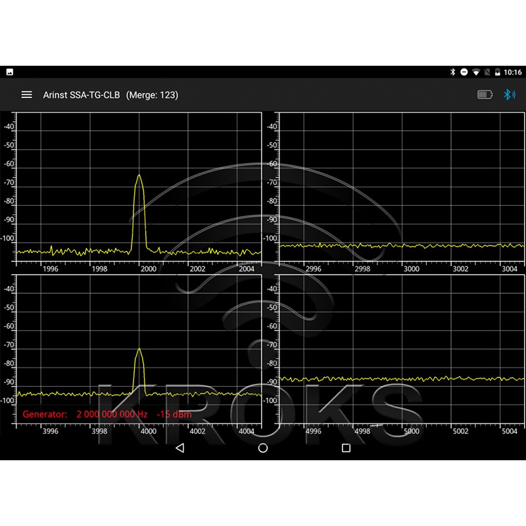This screenshot has height=526, width=526.
Task: Select the generator frequency 2 000 000 000 Hz
Action: [x=112, y=414]
